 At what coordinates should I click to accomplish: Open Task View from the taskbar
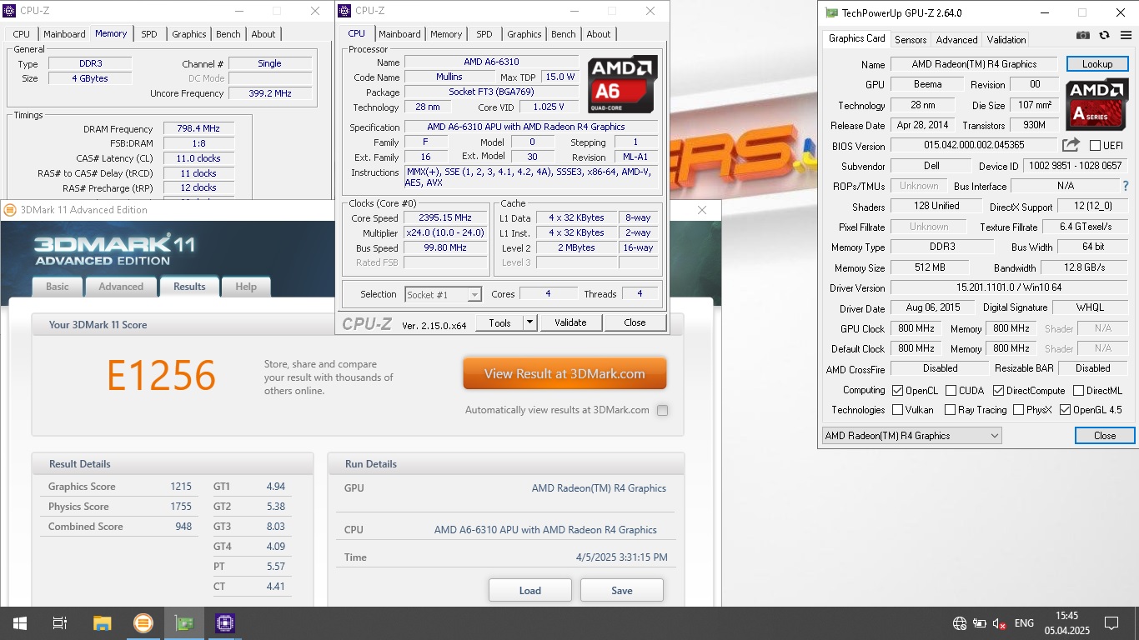pos(59,622)
